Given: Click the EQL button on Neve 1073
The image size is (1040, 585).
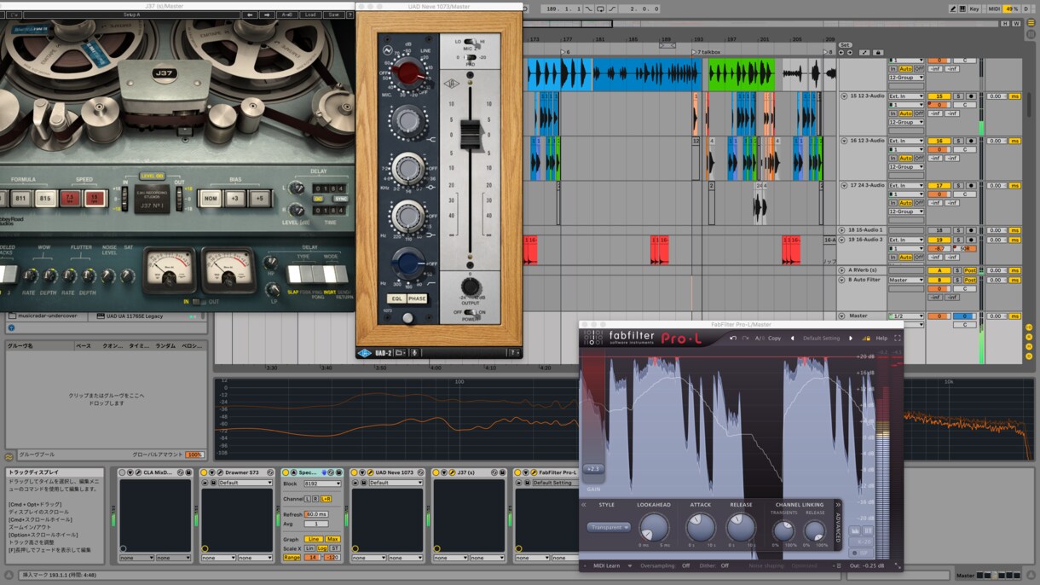Looking at the screenshot, I should click(x=396, y=298).
